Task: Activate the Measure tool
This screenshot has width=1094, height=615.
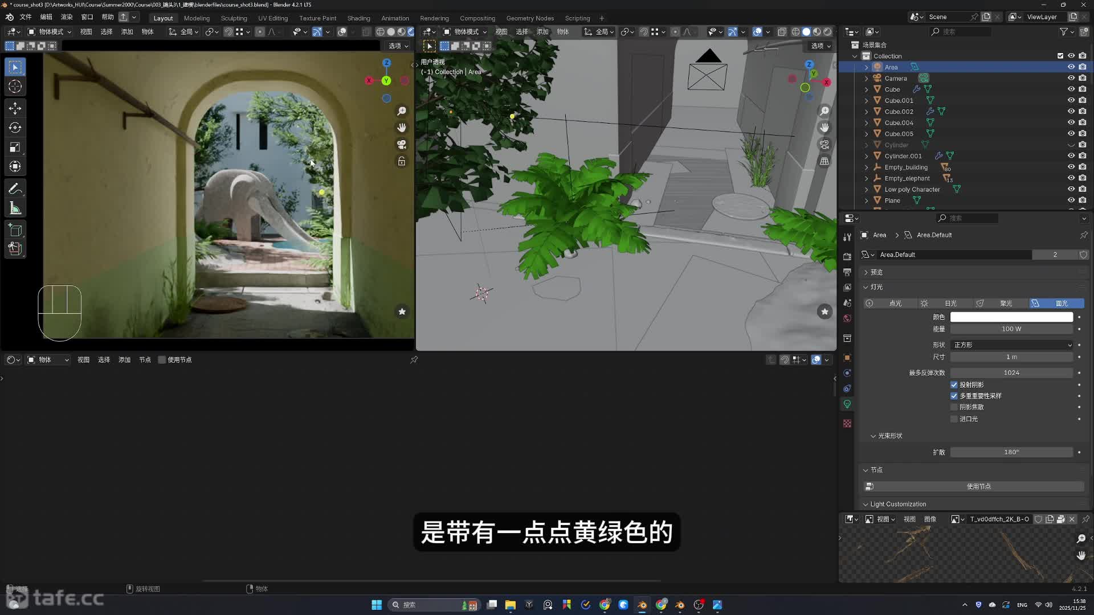Action: tap(15, 208)
